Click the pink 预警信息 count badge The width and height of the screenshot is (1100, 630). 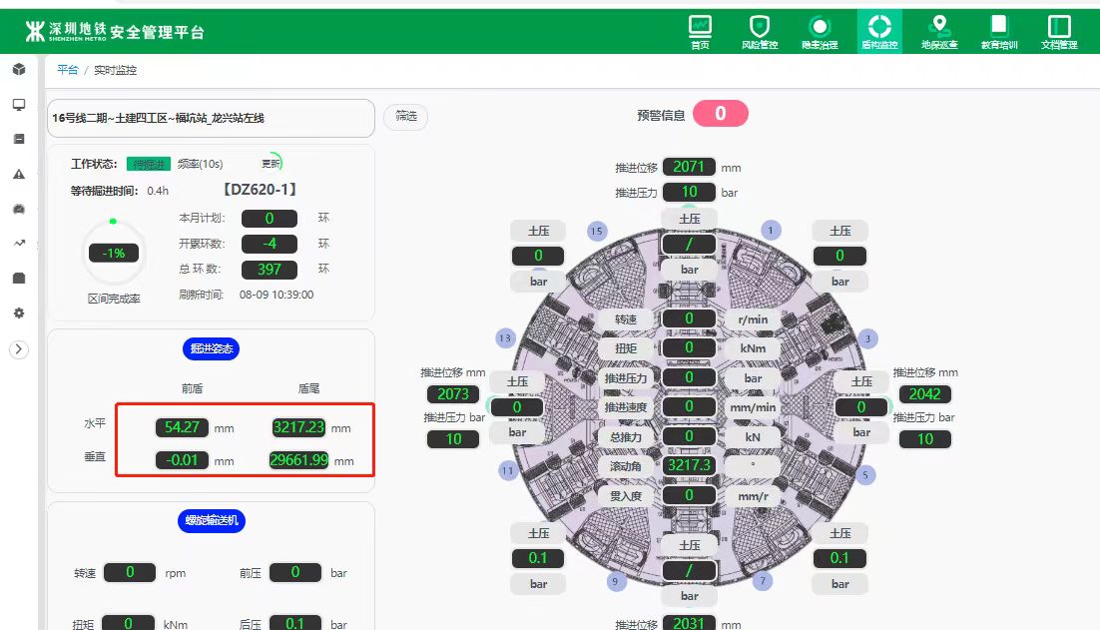[x=720, y=114]
